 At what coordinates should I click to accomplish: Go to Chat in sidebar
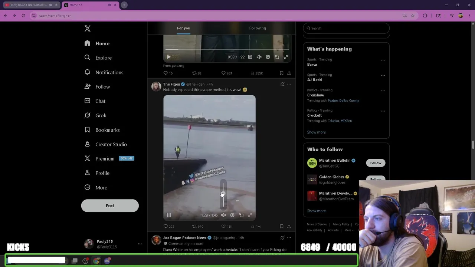coord(95,101)
